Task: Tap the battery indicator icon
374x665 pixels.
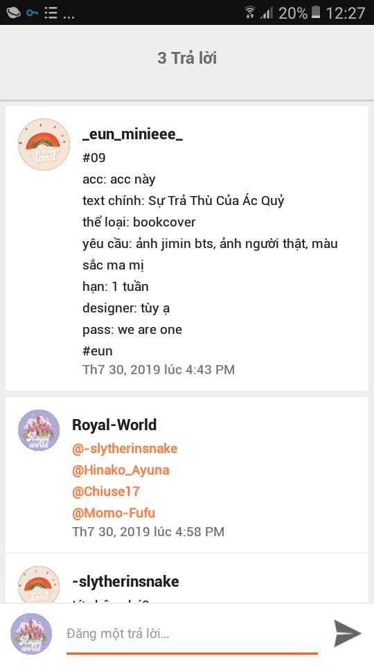Action: point(316,12)
